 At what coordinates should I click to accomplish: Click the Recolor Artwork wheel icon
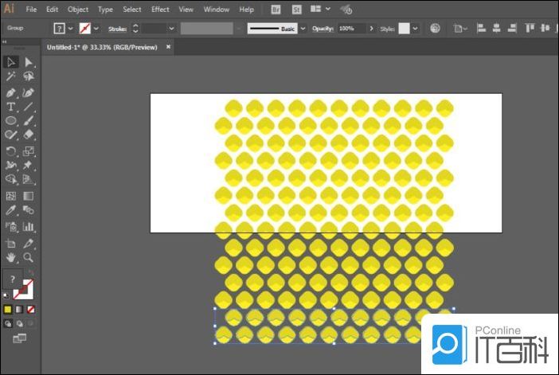pyautogui.click(x=435, y=28)
